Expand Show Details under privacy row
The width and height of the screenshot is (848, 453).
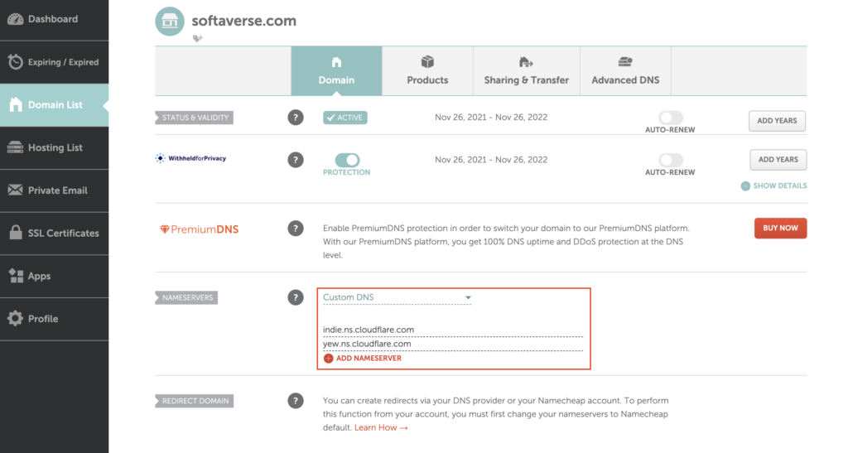click(773, 186)
